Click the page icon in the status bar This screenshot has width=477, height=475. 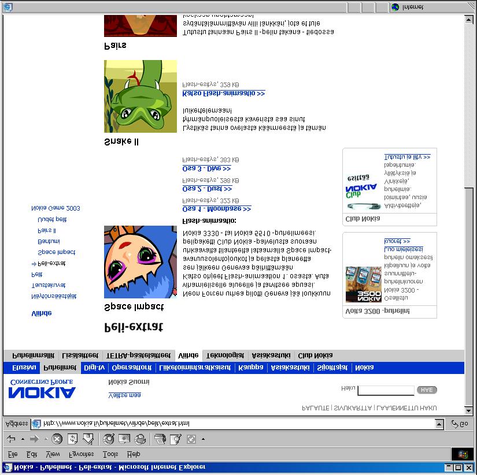tap(8, 8)
